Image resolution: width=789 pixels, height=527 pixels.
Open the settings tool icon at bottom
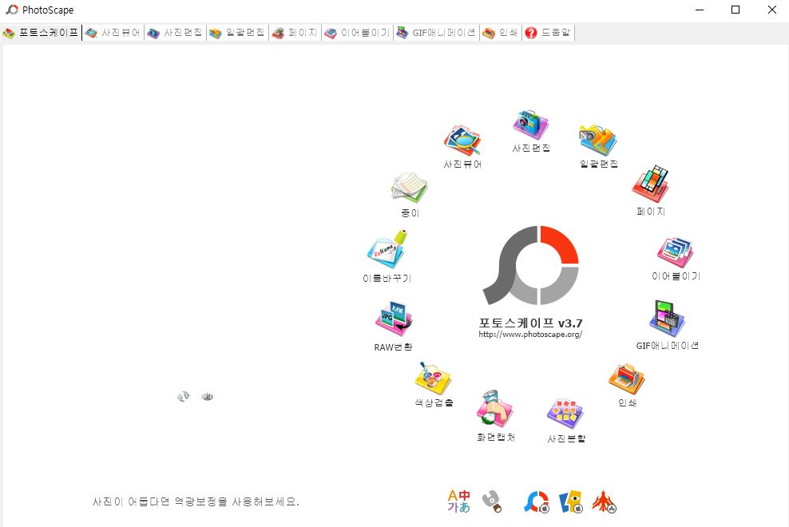[492, 501]
